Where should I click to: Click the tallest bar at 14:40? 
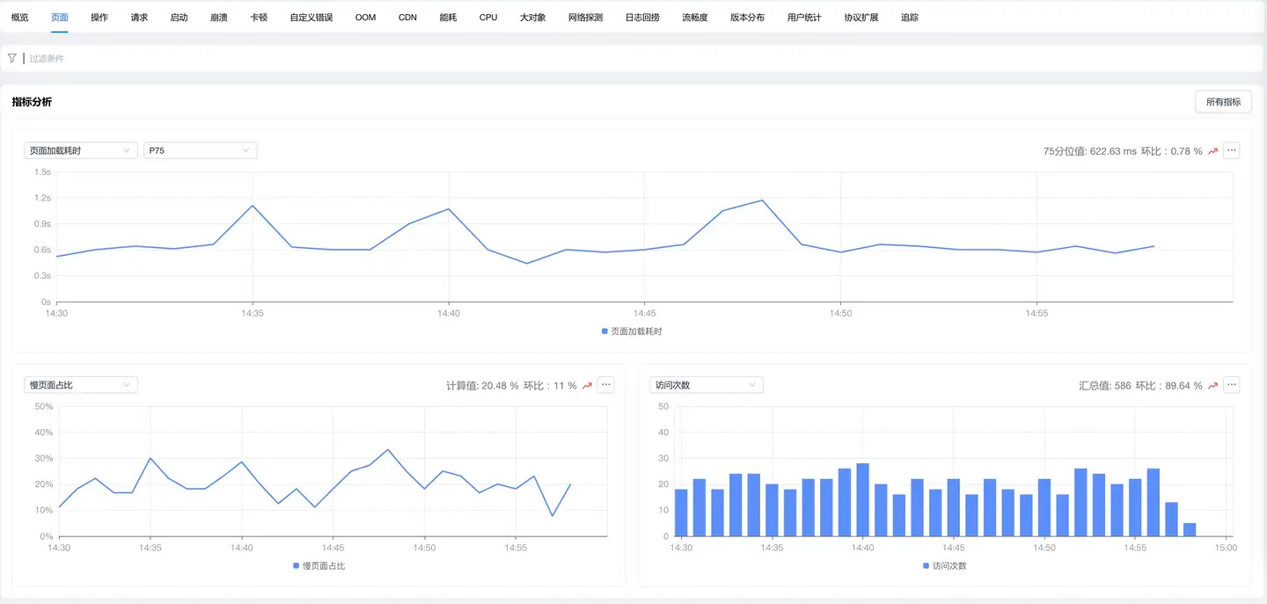click(x=862, y=499)
